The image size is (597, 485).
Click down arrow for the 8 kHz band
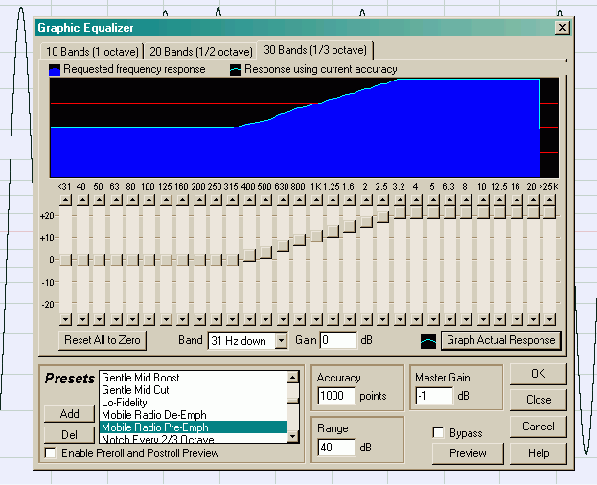coord(467,319)
